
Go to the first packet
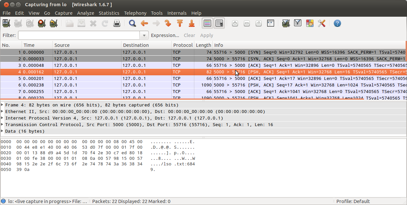(180, 23)
